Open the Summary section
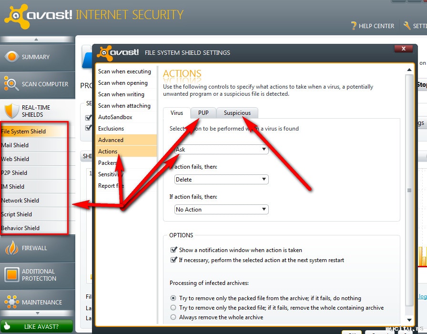The image size is (427, 334). pos(38,57)
